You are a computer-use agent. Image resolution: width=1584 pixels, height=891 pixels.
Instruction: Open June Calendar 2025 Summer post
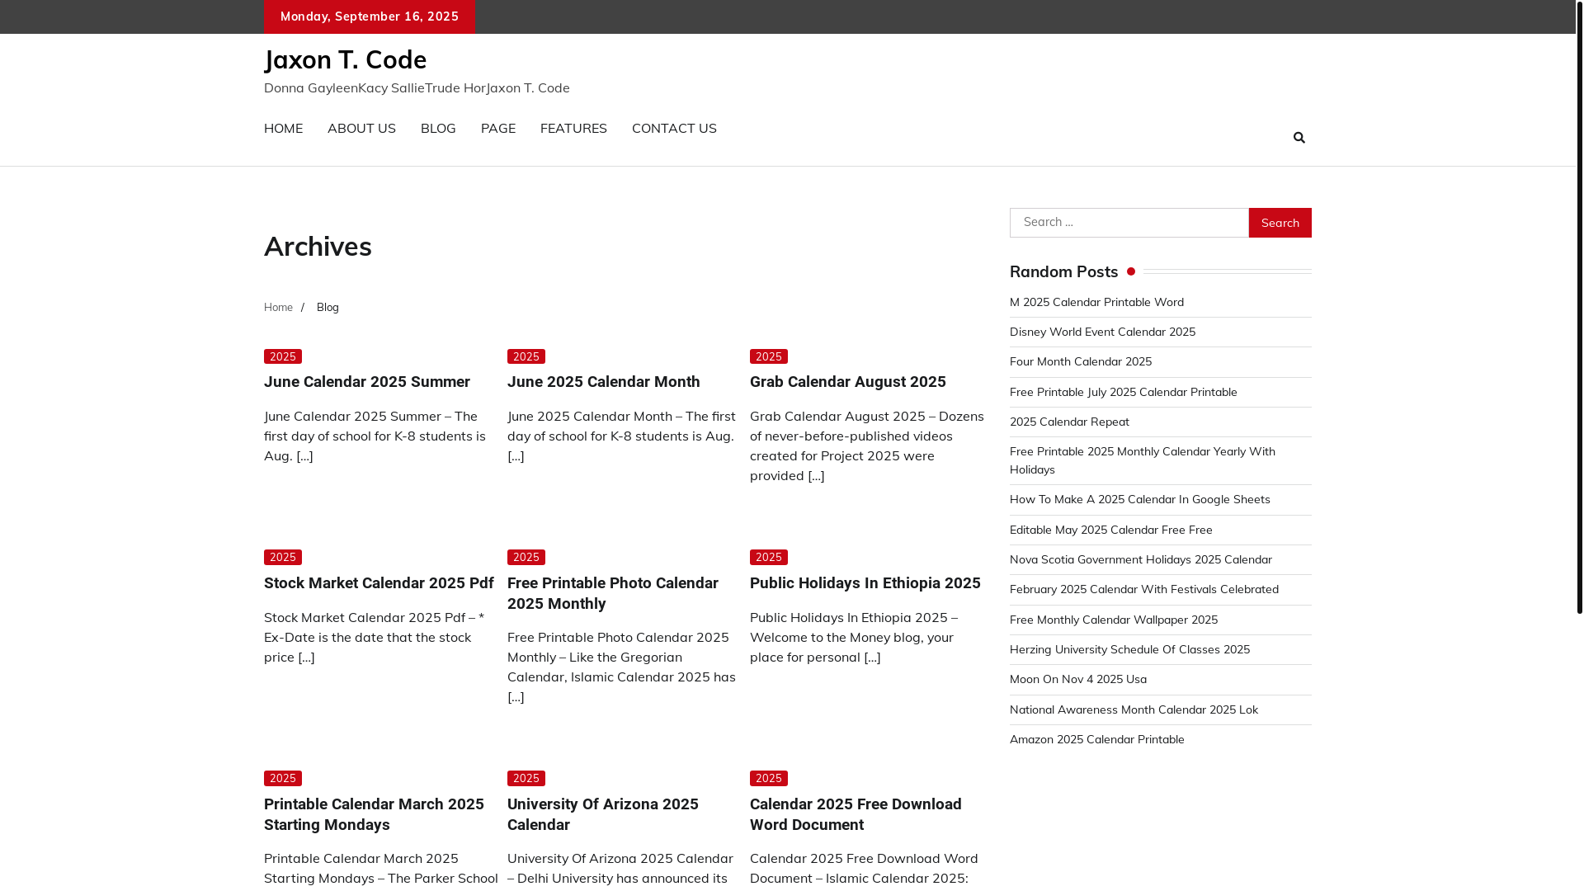[x=367, y=382]
